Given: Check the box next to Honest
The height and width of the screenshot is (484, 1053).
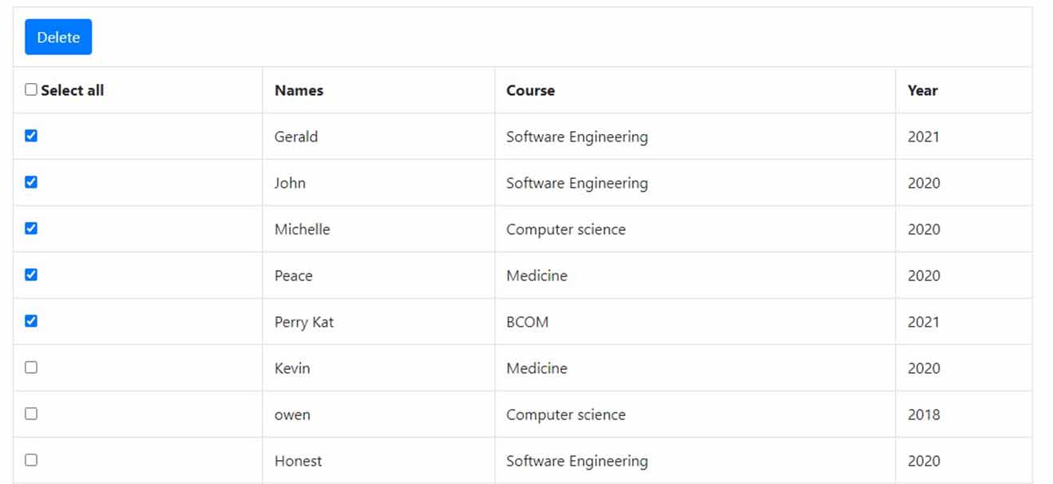Looking at the screenshot, I should tap(31, 460).
